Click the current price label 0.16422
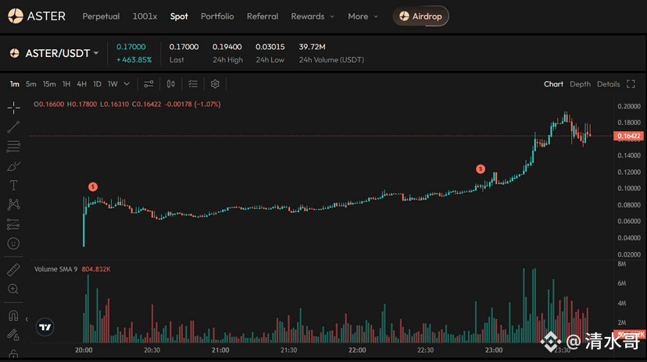This screenshot has height=362, width=647. point(628,136)
